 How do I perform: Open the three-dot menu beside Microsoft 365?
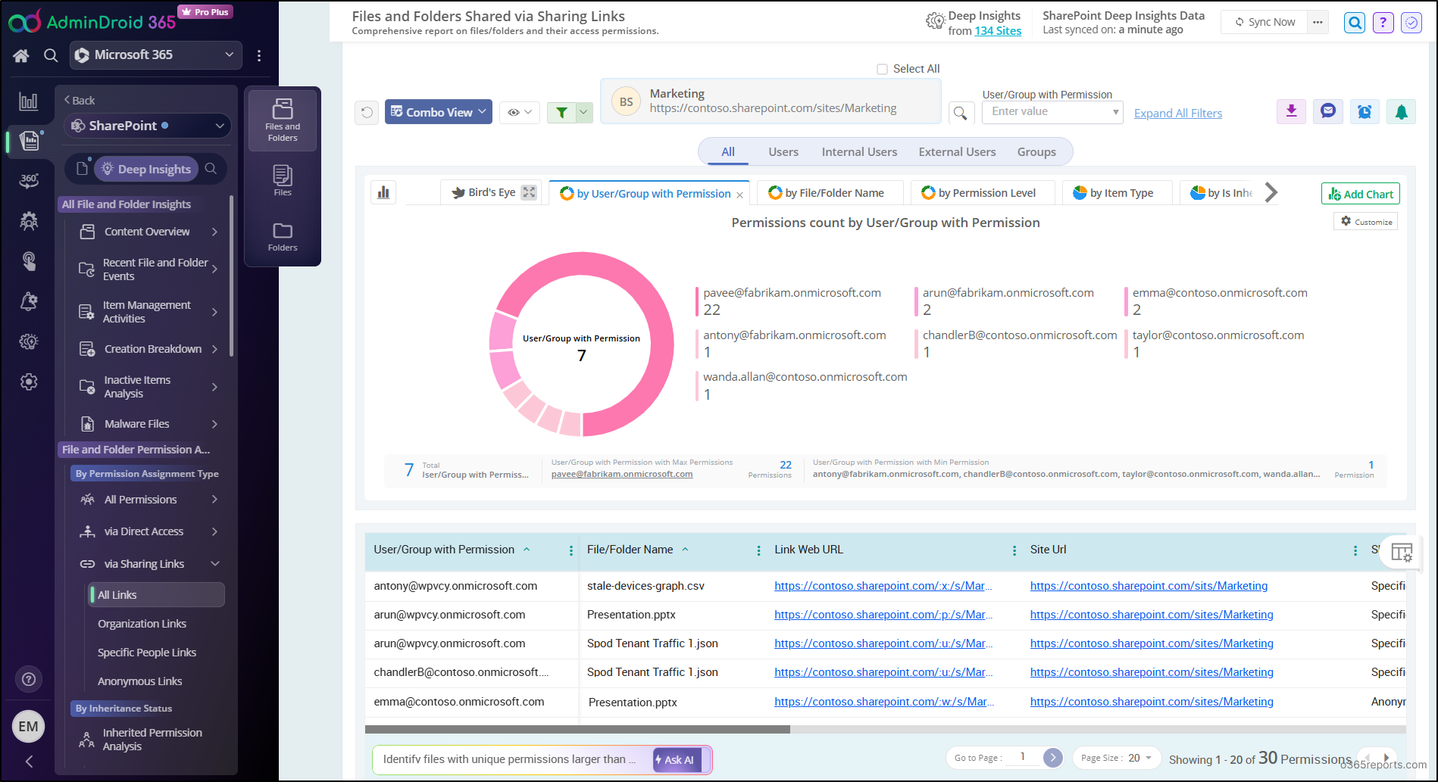pyautogui.click(x=259, y=55)
